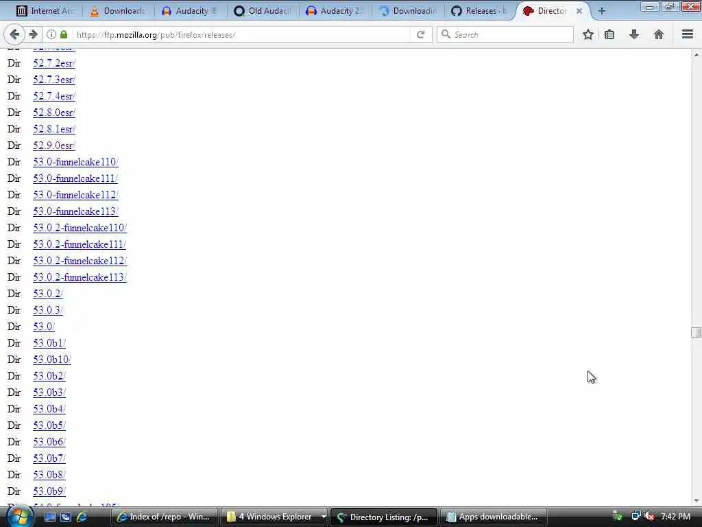Open the 52.7.4esr/ directory link
Screen dimensions: 702x527
click(54, 96)
